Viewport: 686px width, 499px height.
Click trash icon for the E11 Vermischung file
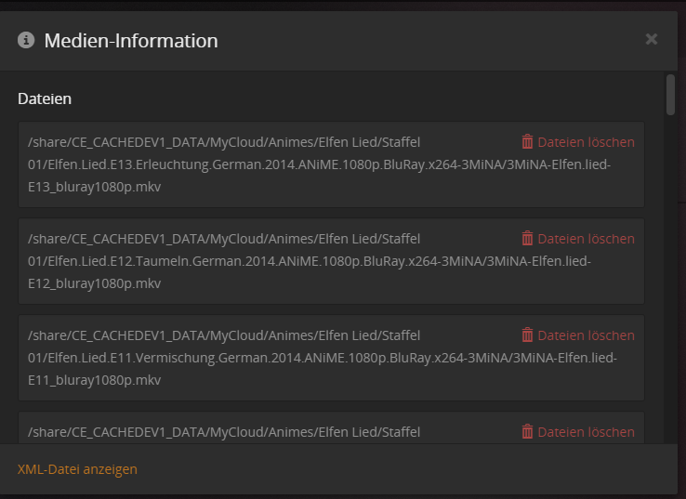[x=527, y=335]
